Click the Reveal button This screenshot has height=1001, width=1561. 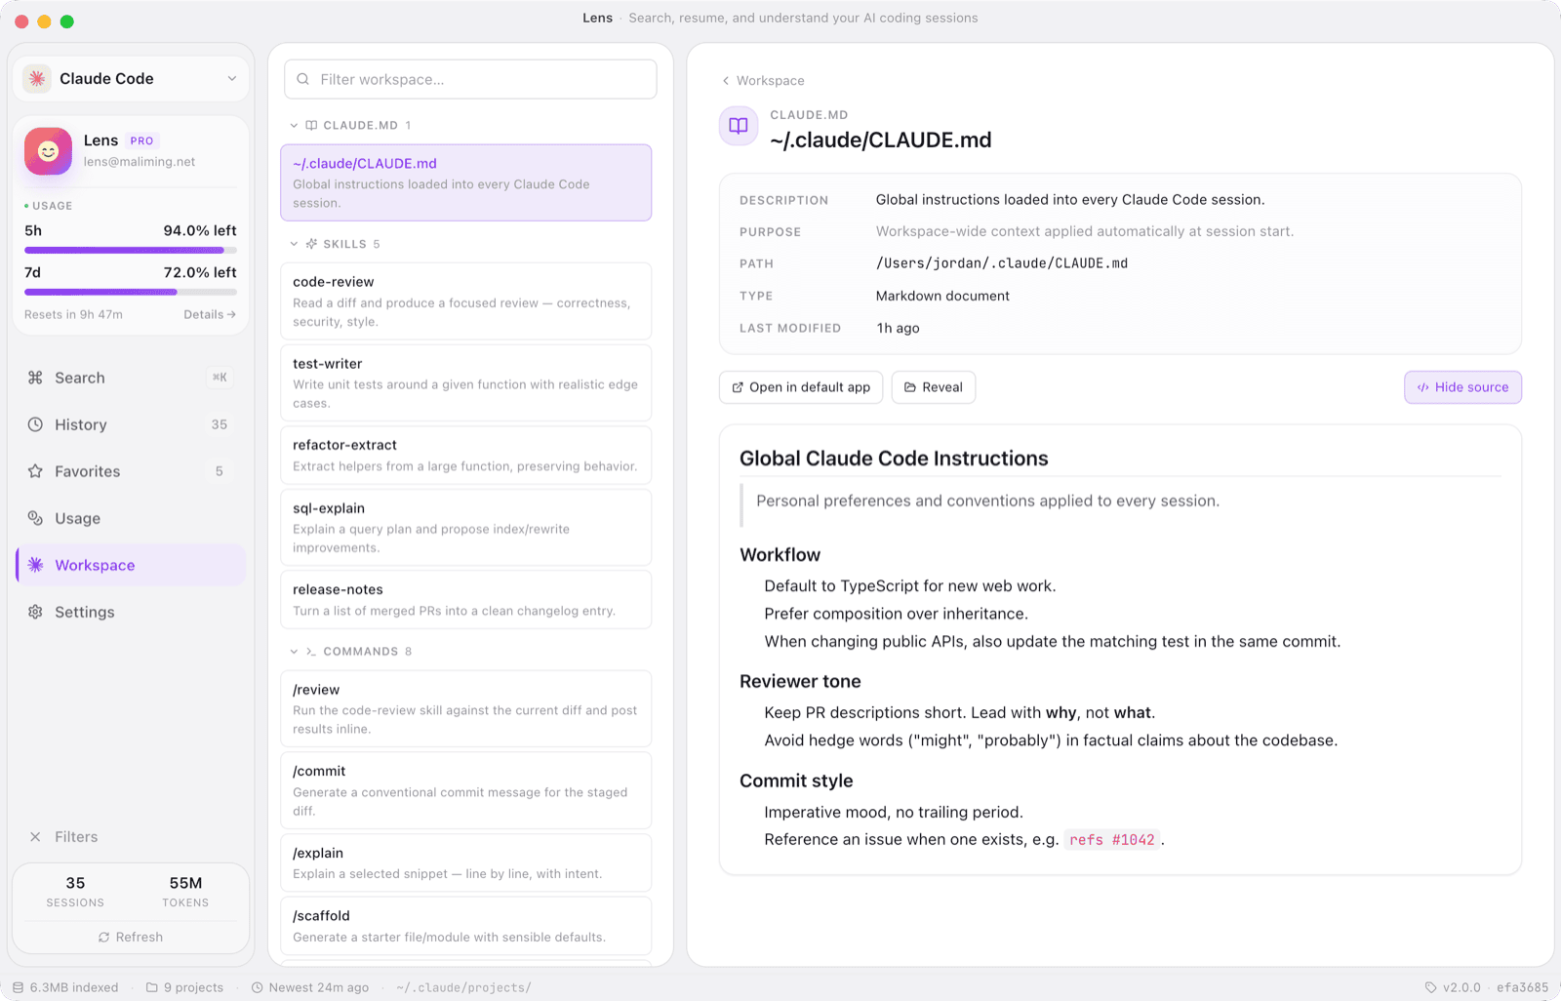934,387
